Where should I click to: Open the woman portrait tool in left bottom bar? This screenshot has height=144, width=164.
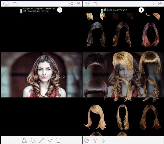click(x=24, y=140)
